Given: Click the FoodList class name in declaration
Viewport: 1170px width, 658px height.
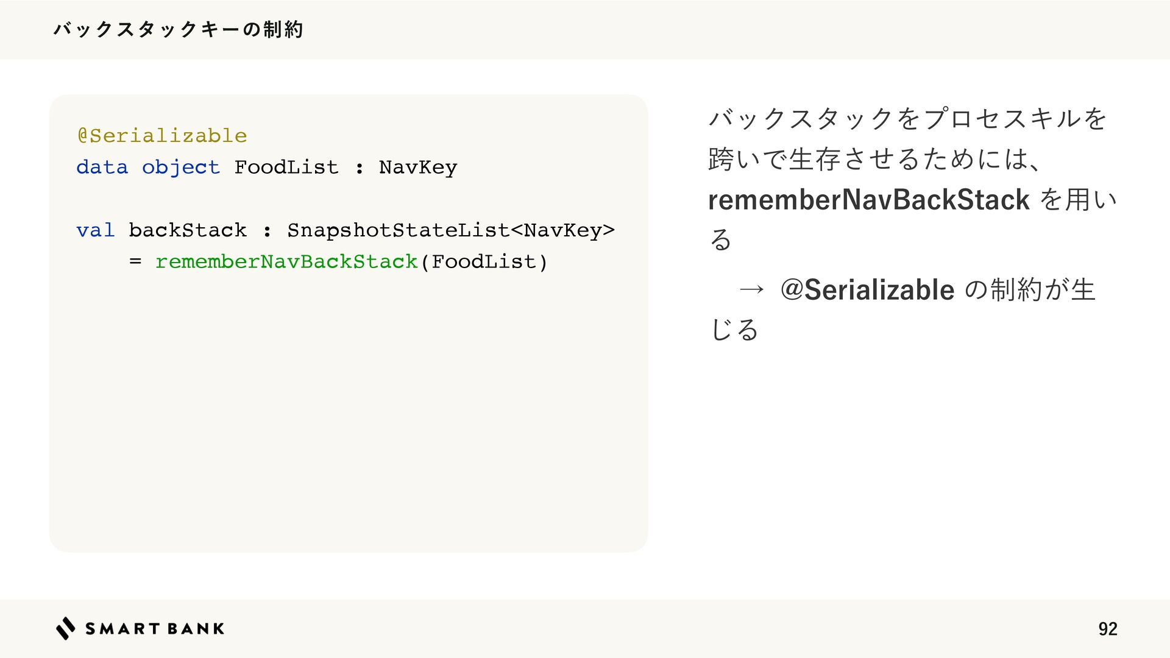Looking at the screenshot, I should tap(286, 167).
